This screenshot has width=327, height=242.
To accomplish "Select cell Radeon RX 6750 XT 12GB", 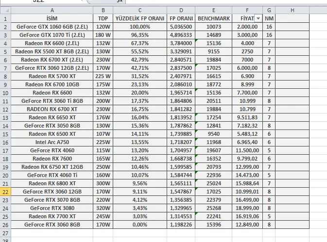I will coord(52,167).
